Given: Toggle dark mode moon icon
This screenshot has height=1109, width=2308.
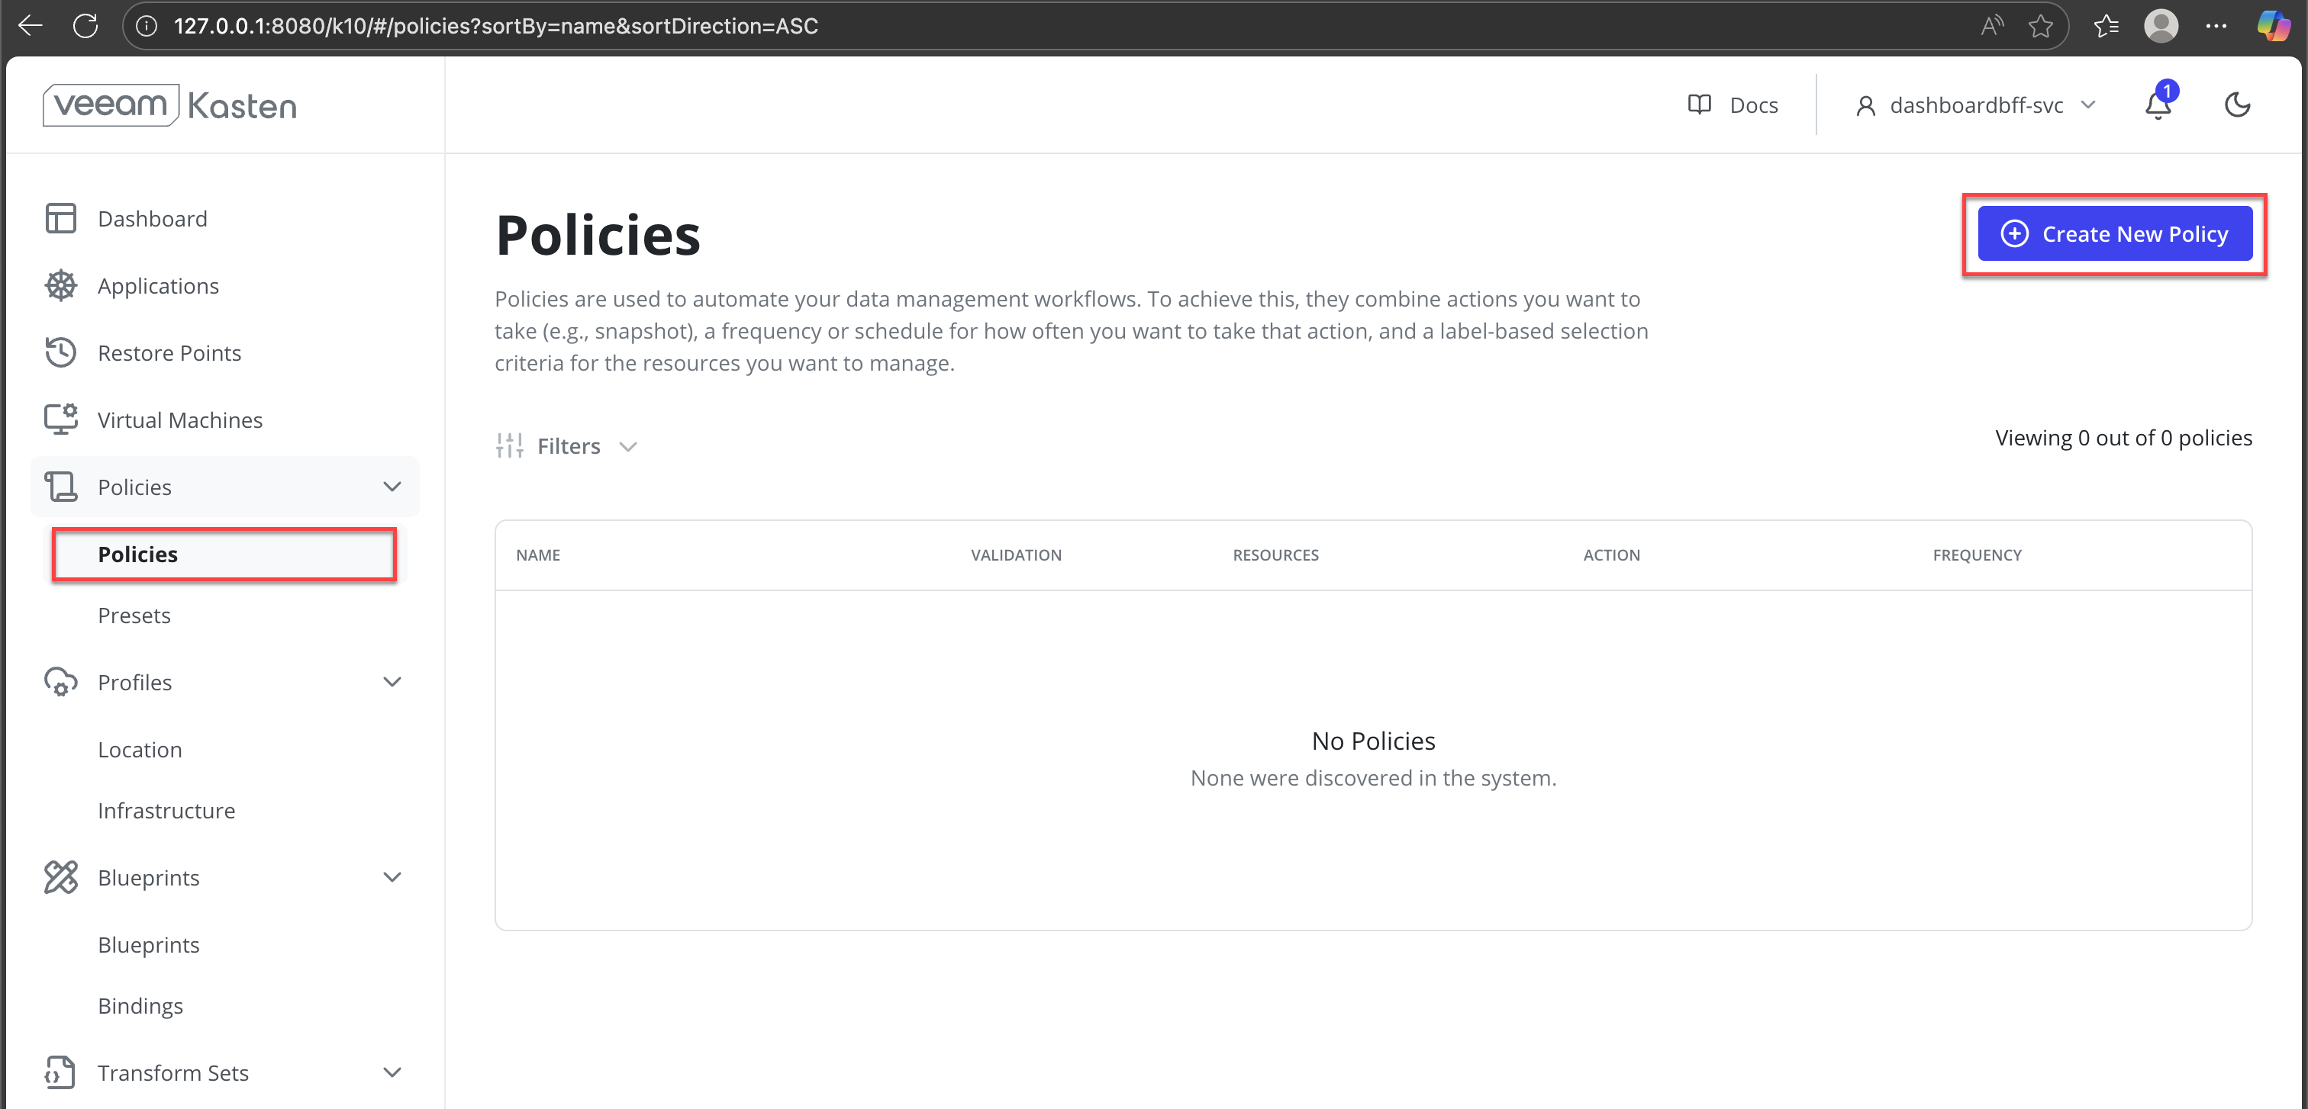Looking at the screenshot, I should point(2237,104).
